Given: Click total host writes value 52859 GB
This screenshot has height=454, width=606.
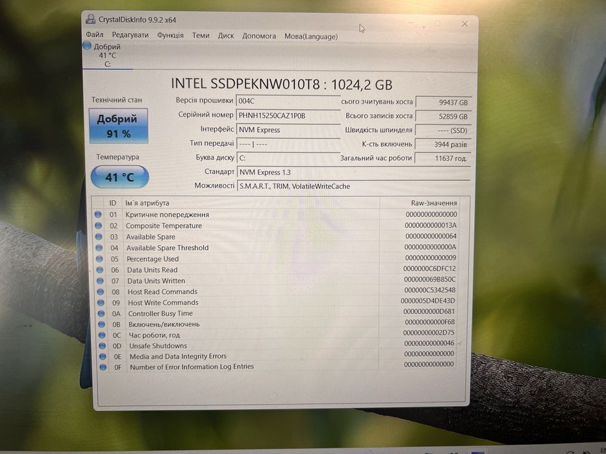Looking at the screenshot, I should click(x=443, y=116).
